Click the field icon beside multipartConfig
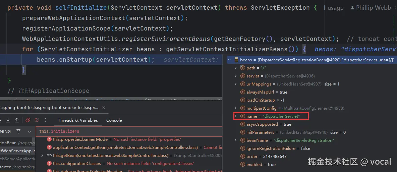The height and width of the screenshot is (172, 397). 242,108
